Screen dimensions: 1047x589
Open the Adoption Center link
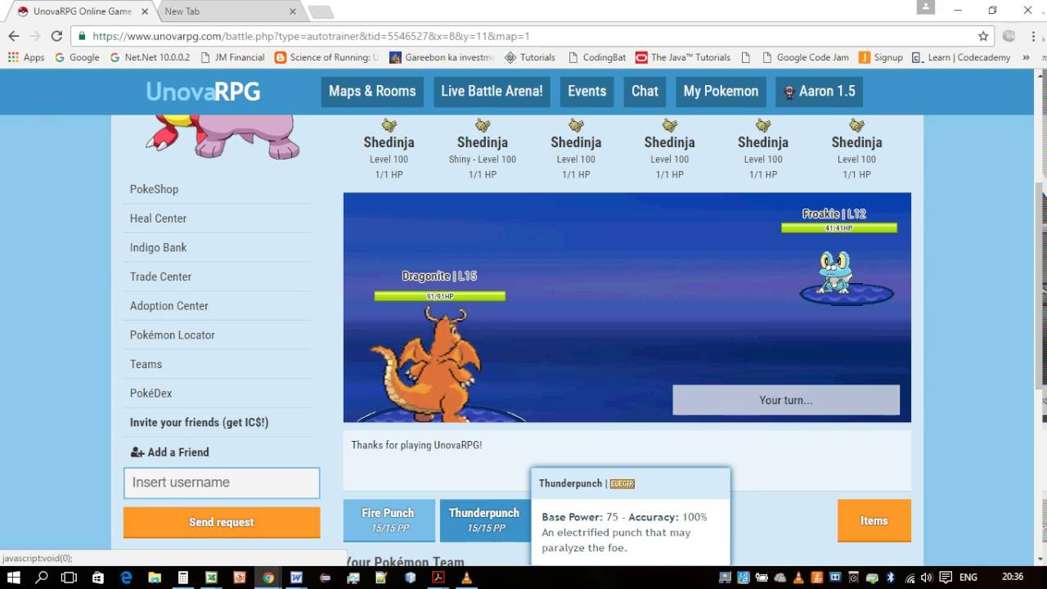(x=169, y=306)
